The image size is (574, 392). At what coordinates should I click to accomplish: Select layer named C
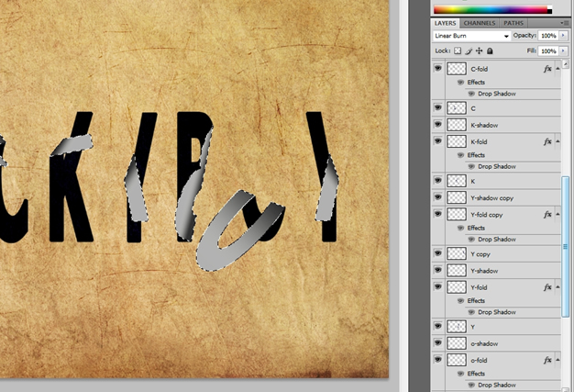pyautogui.click(x=473, y=108)
